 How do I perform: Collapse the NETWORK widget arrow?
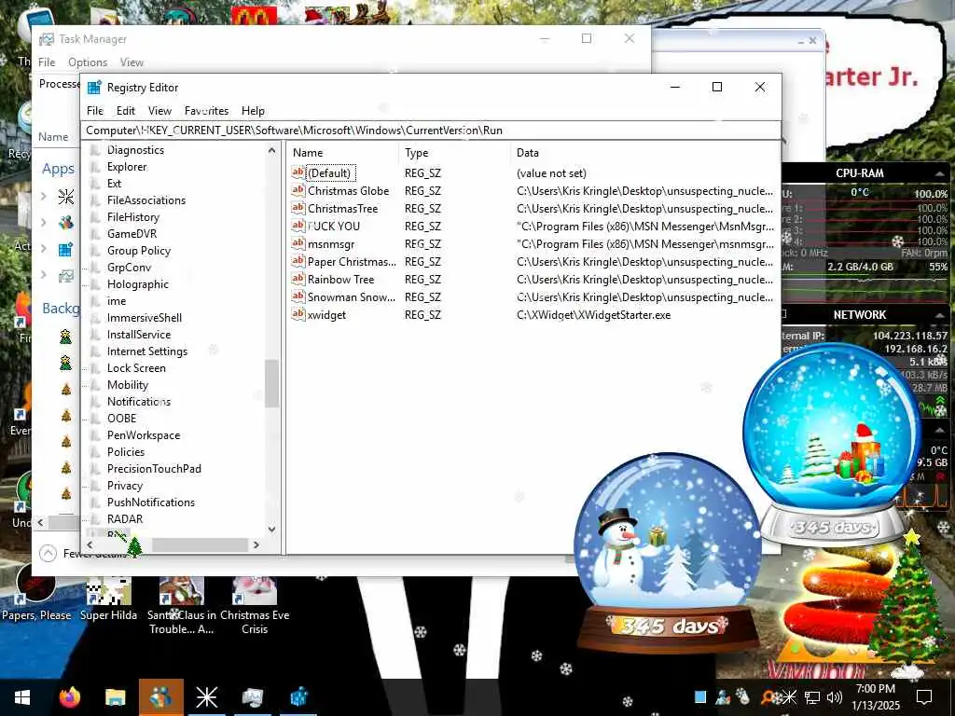pyautogui.click(x=939, y=315)
